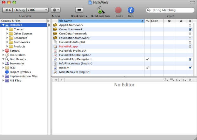197x140 pixels.
Task: Expand the Frameworks folder
Action: [x=7, y=42]
